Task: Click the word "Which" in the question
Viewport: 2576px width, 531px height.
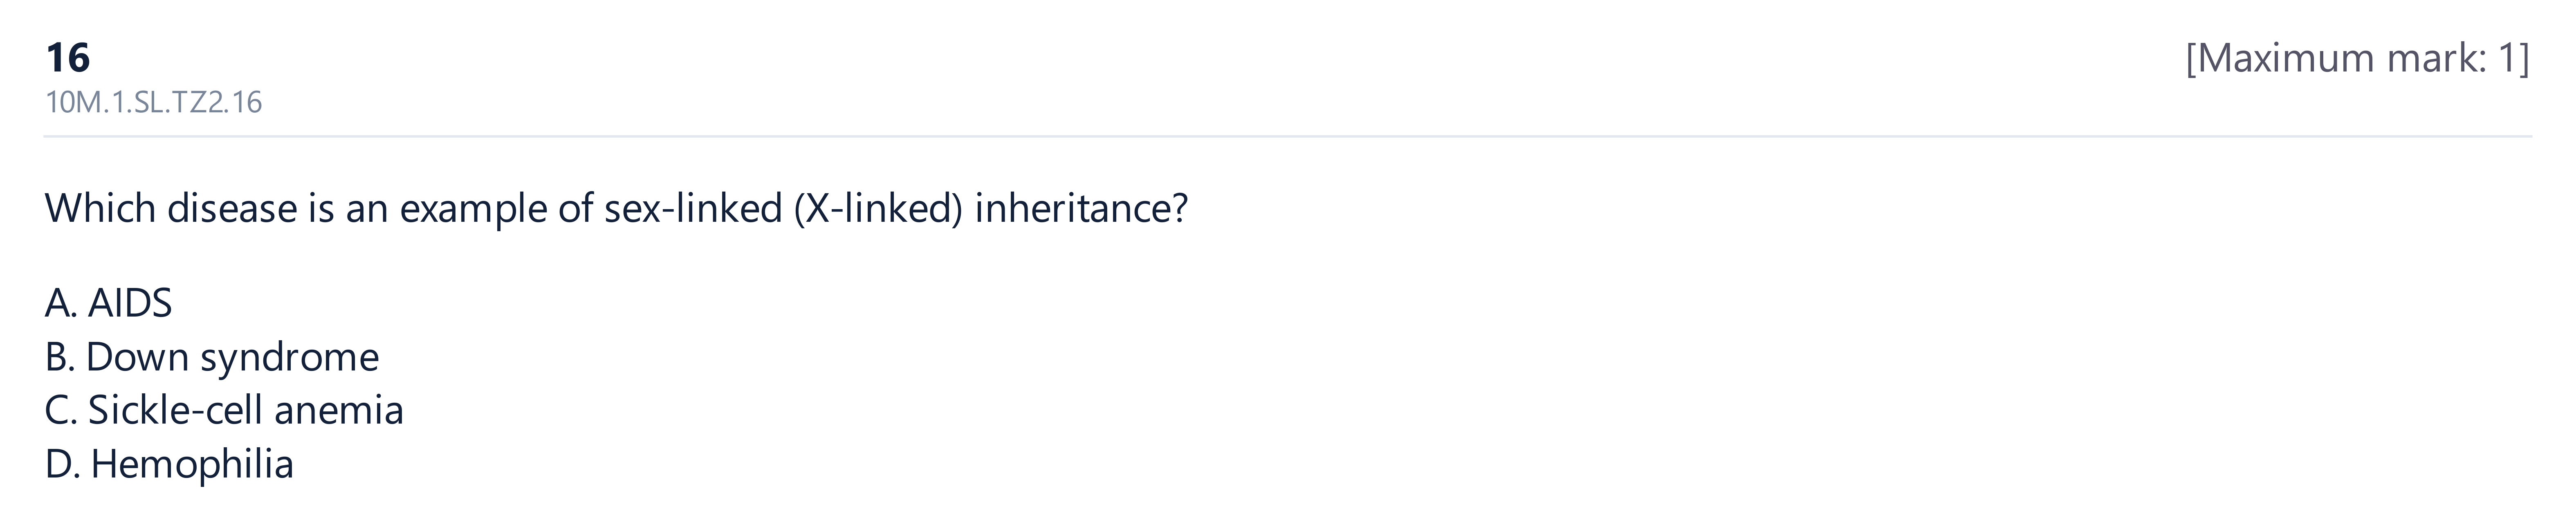Action: click(x=100, y=209)
